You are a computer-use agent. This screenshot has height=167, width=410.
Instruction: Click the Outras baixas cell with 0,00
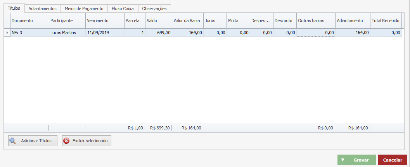coord(316,33)
